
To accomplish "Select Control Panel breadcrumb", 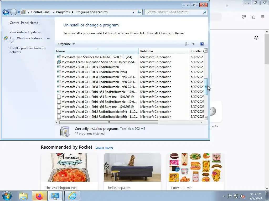I will click(41, 12).
